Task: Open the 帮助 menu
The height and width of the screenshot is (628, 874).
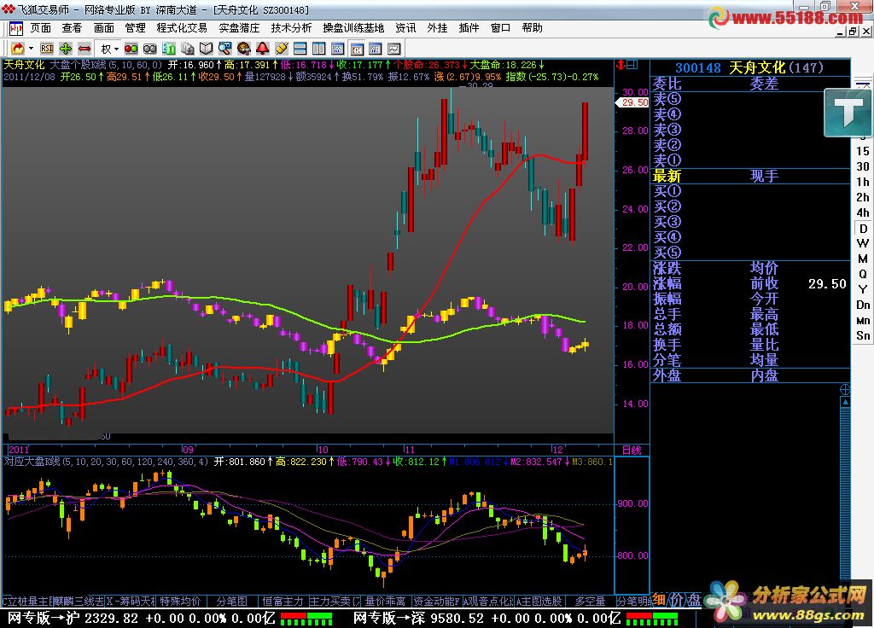Action: coord(533,28)
